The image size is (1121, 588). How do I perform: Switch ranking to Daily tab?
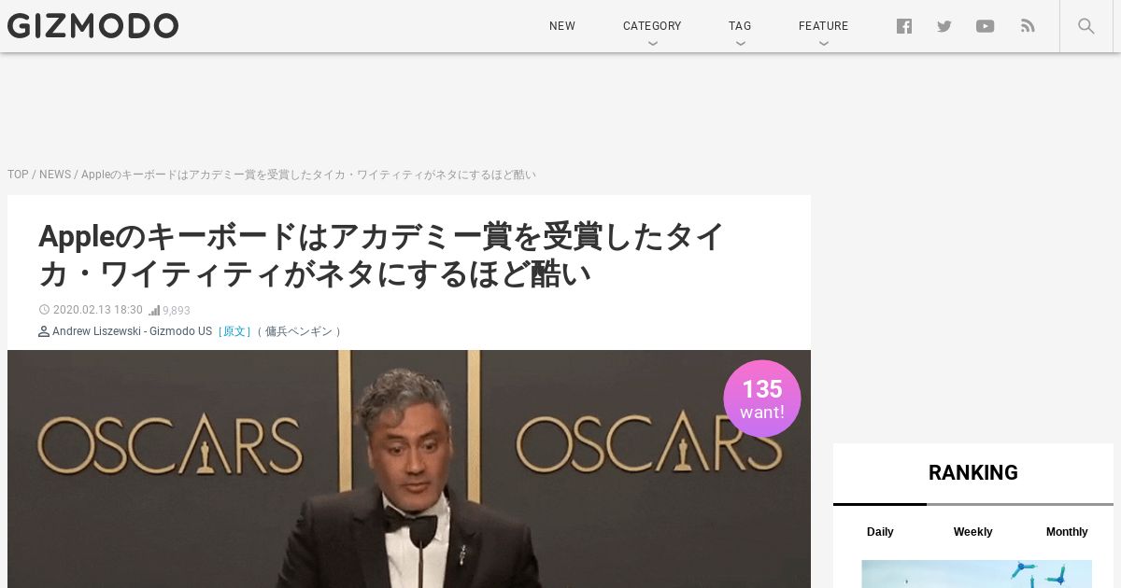pyautogui.click(x=880, y=531)
